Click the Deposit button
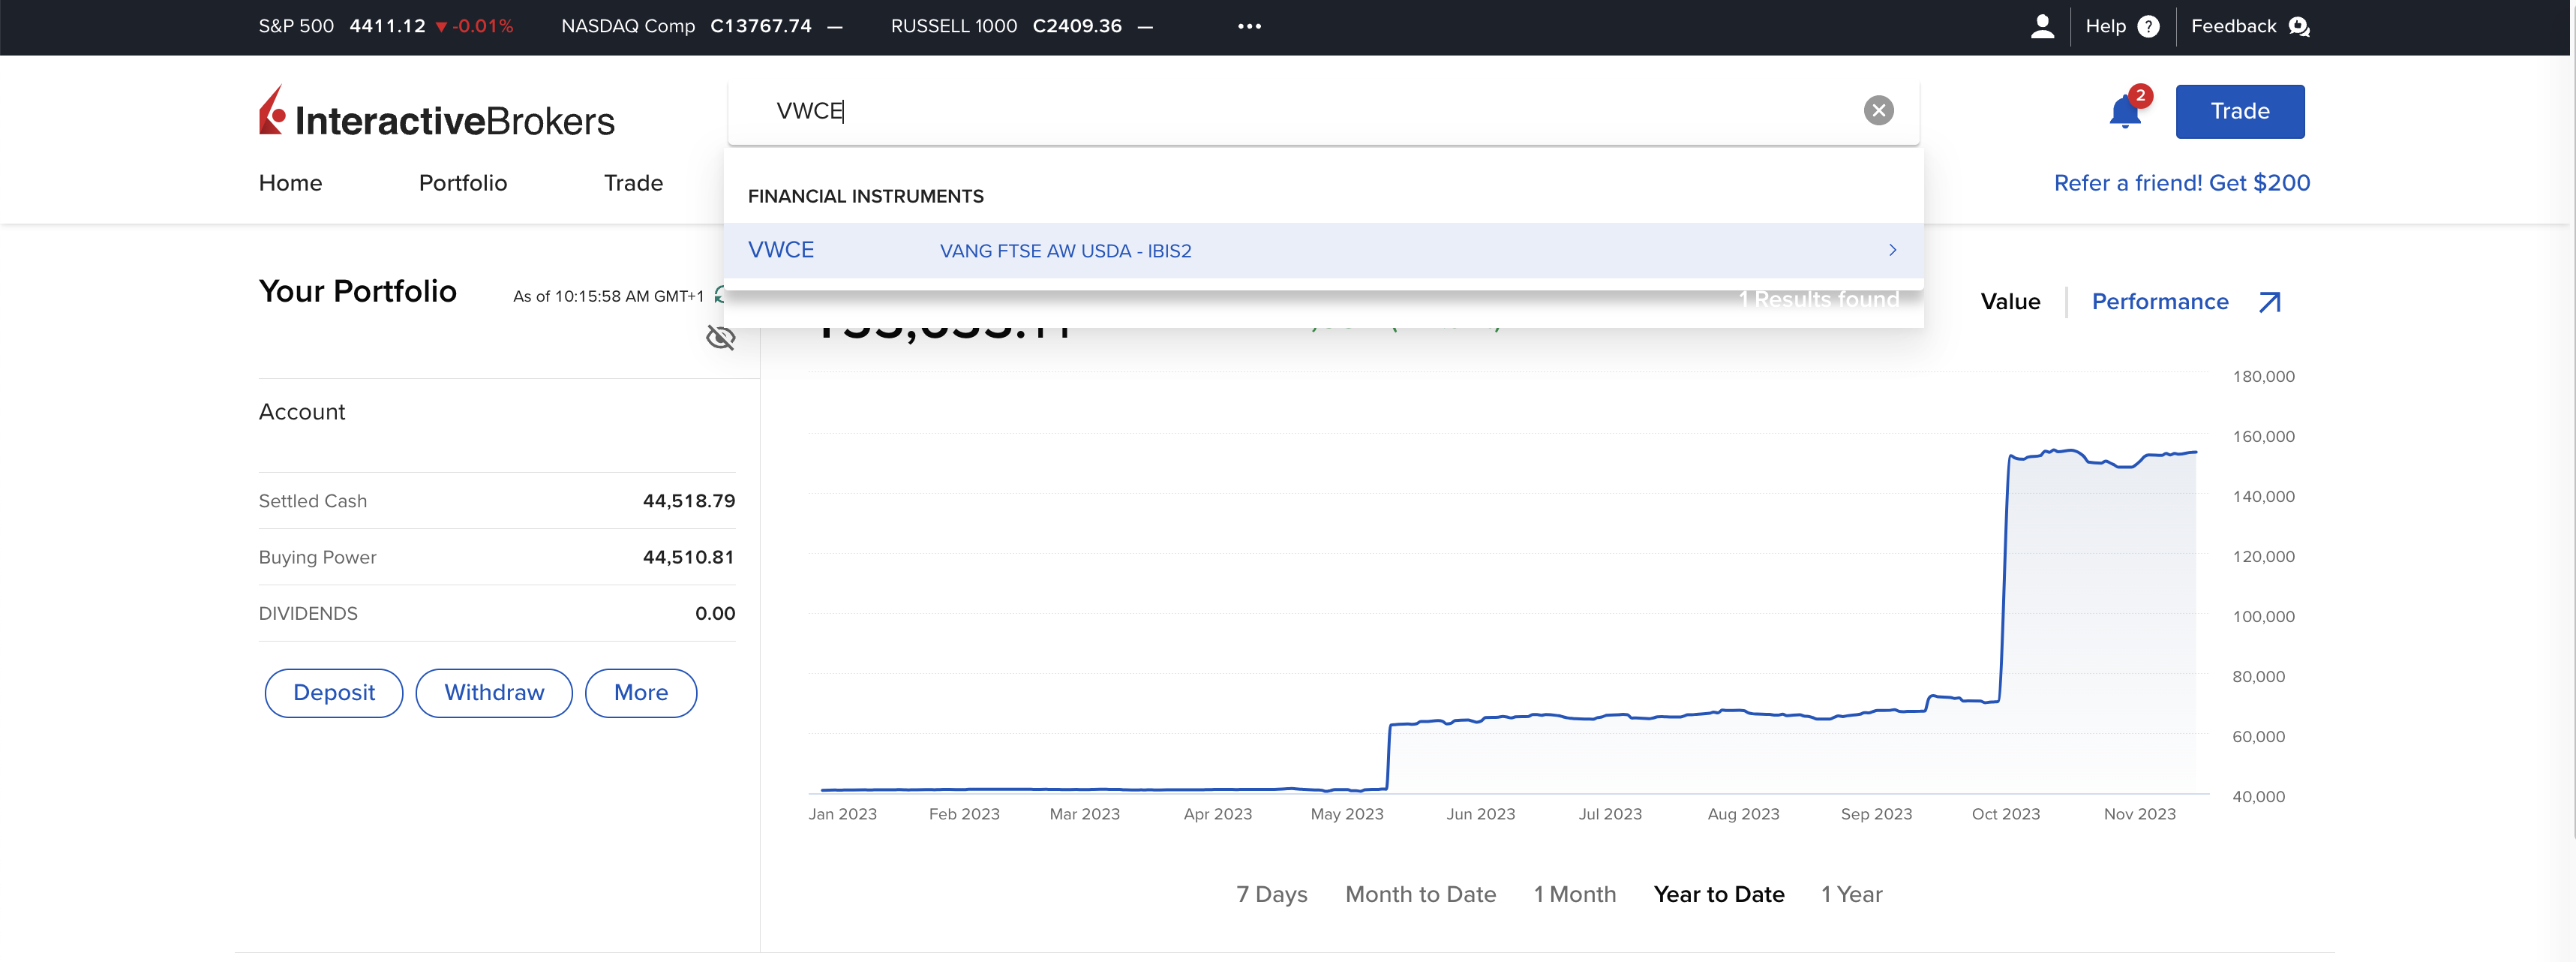The width and height of the screenshot is (2576, 962). click(x=333, y=692)
